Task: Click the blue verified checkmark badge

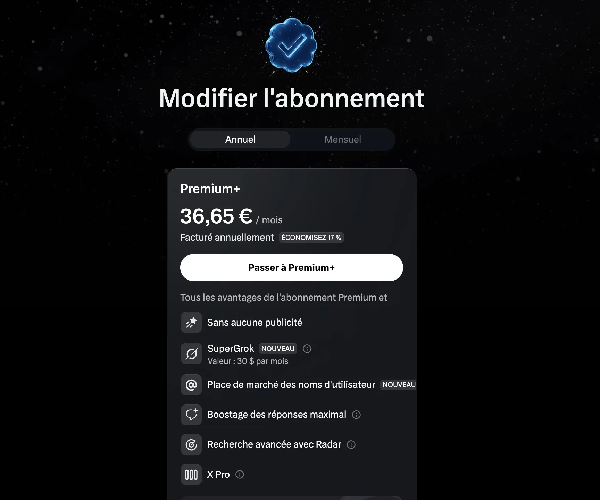Action: [291, 45]
